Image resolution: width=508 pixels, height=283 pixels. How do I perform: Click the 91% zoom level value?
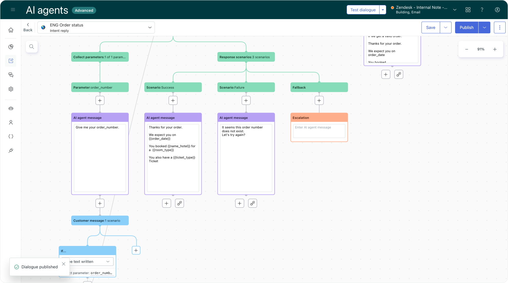(481, 49)
